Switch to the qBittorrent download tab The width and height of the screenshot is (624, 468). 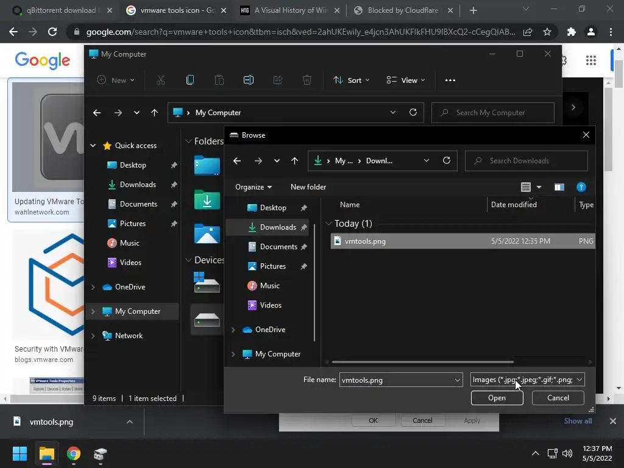click(x=62, y=10)
